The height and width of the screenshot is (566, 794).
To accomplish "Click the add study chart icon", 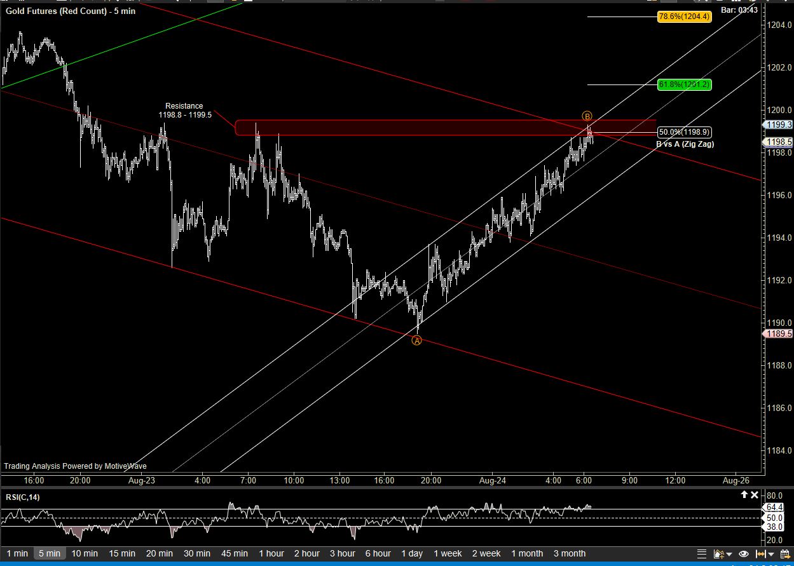I will [719, 554].
